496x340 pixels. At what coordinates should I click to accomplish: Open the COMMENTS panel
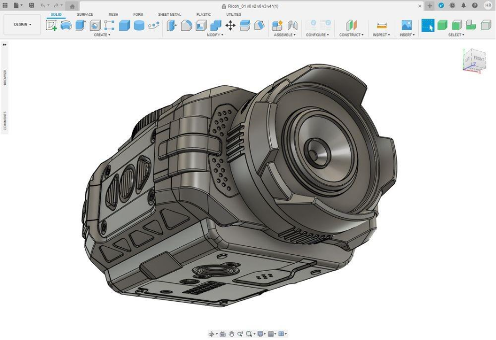click(5, 121)
